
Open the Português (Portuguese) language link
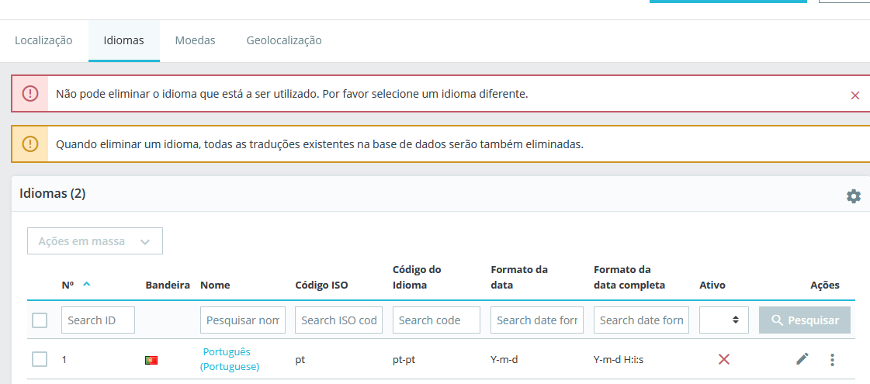(x=230, y=359)
